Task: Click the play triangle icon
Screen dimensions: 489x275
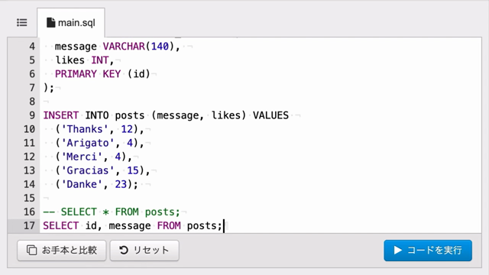Action: pyautogui.click(x=397, y=250)
